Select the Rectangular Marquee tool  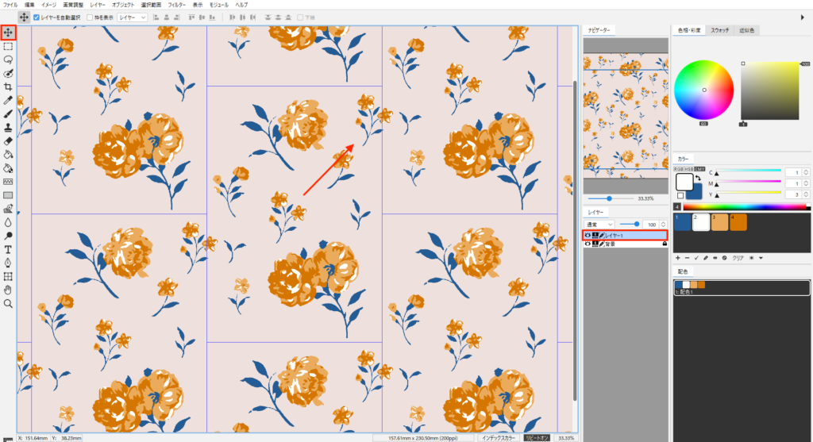(8, 47)
